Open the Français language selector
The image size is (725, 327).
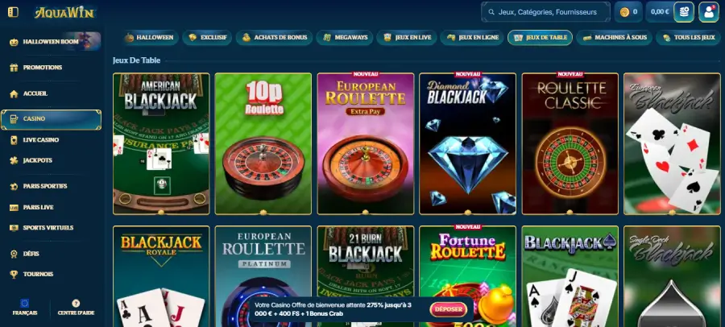click(25, 308)
